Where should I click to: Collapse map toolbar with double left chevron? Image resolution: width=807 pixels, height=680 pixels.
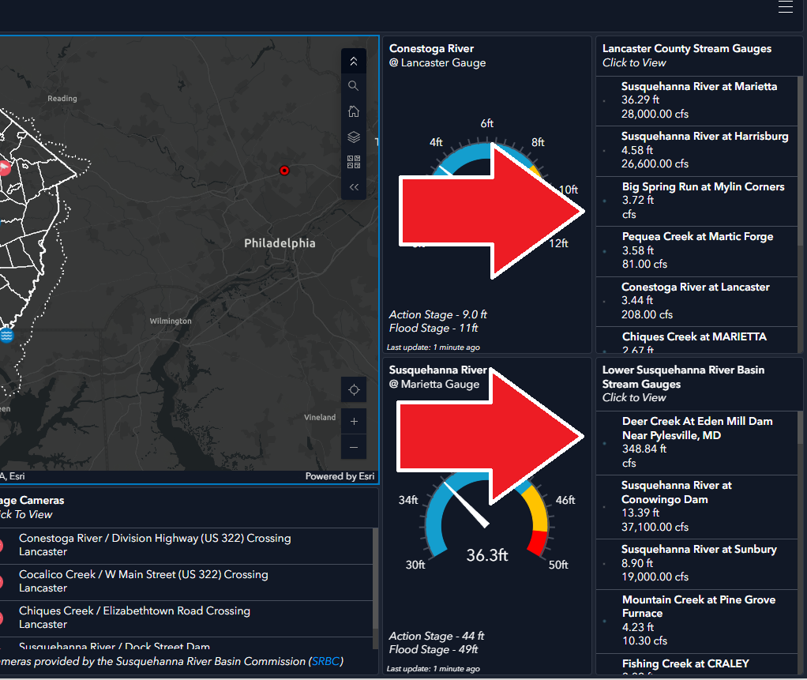(x=353, y=187)
